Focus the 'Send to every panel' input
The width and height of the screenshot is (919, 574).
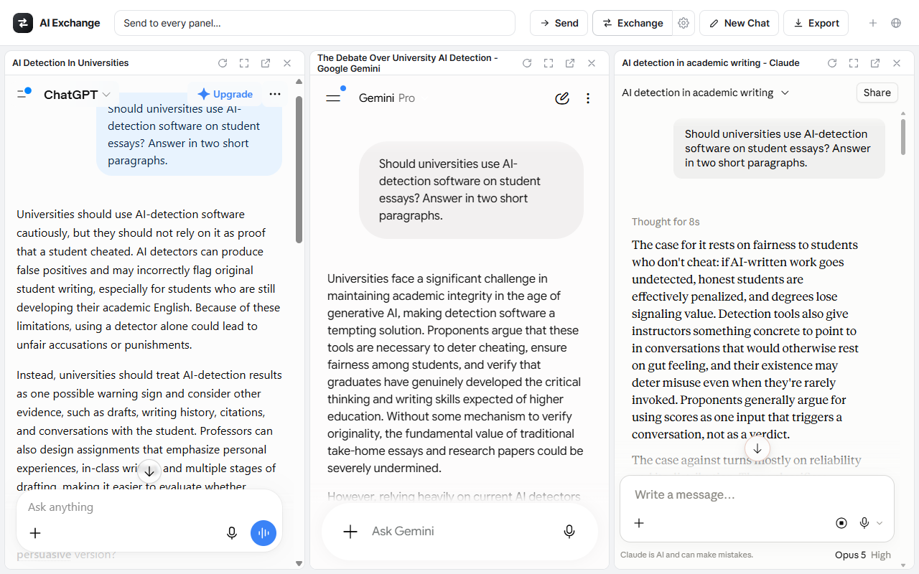[x=314, y=23]
